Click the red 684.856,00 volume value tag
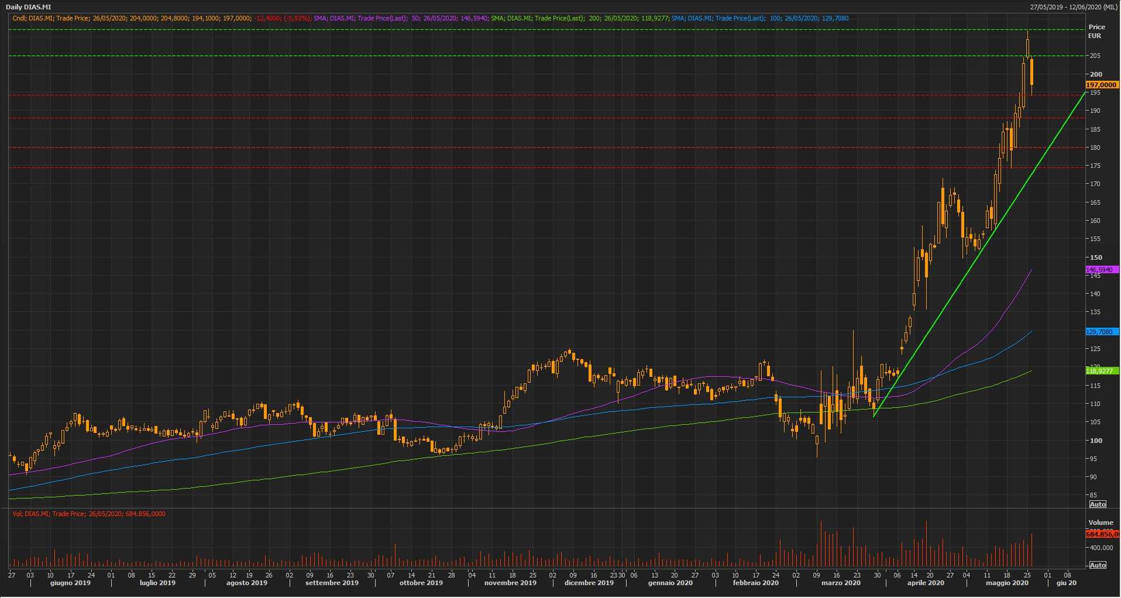This screenshot has height=598, width=1121. 1102,534
